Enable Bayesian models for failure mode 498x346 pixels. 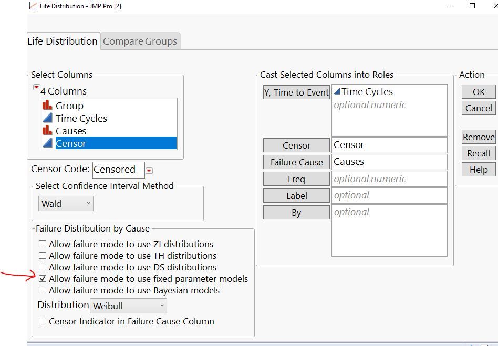(43, 290)
